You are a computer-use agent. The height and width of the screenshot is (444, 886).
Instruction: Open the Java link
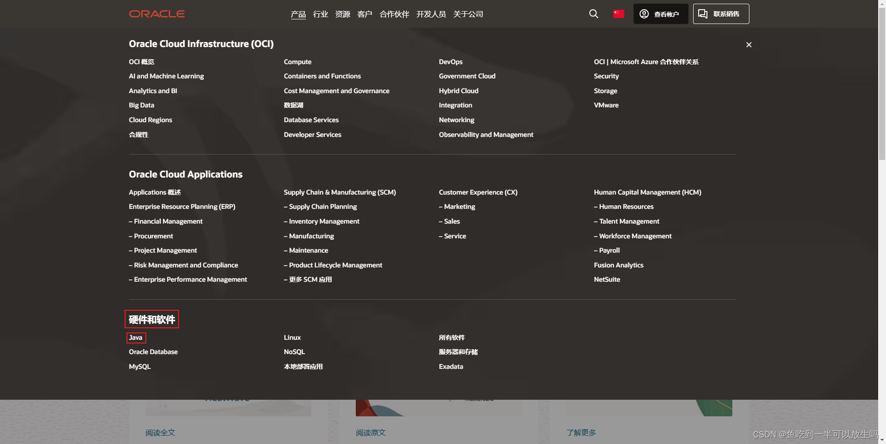coord(136,337)
